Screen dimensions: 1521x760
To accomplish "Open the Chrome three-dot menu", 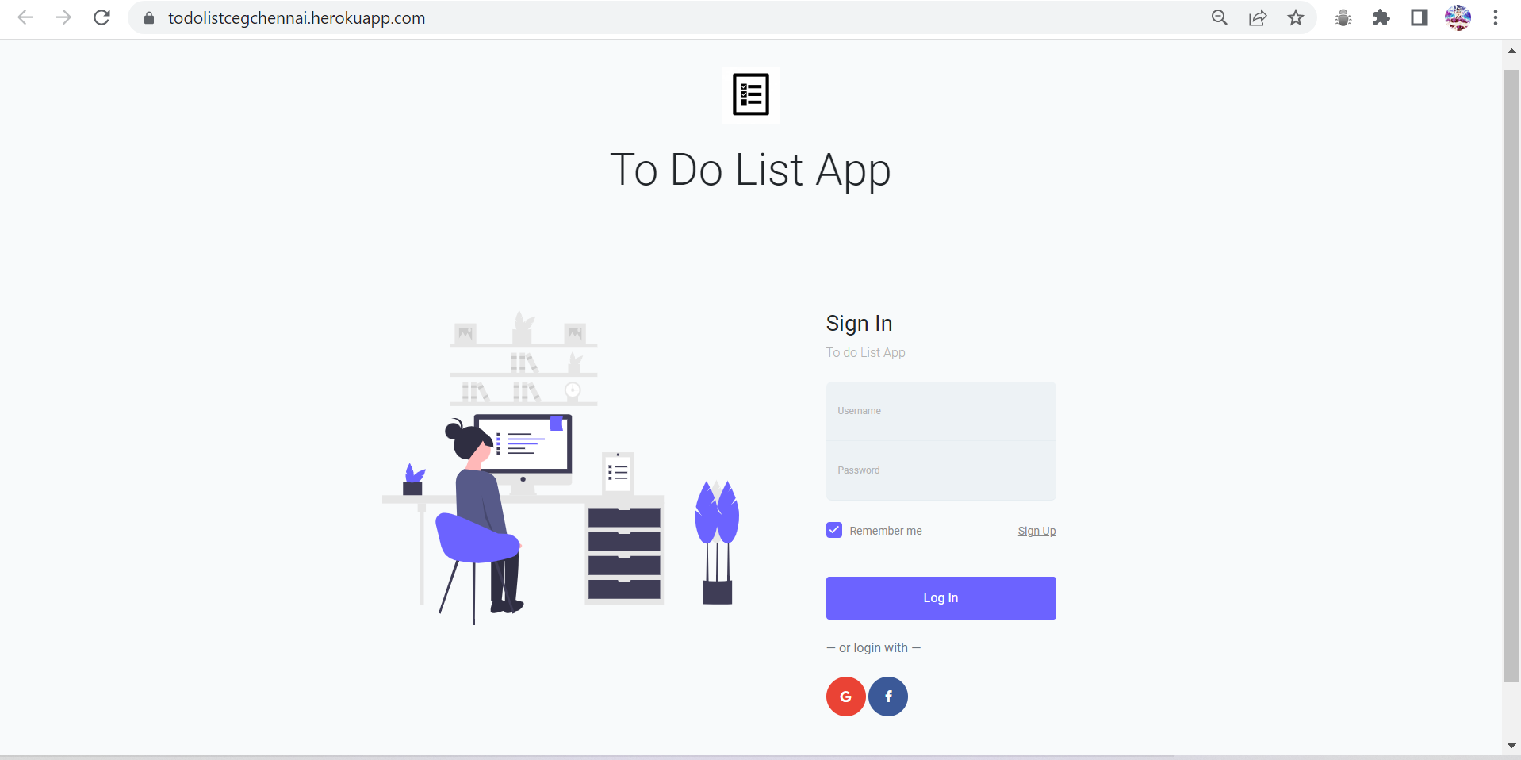I will point(1496,17).
